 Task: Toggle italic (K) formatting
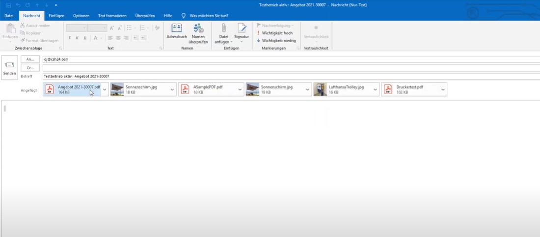[x=77, y=38]
